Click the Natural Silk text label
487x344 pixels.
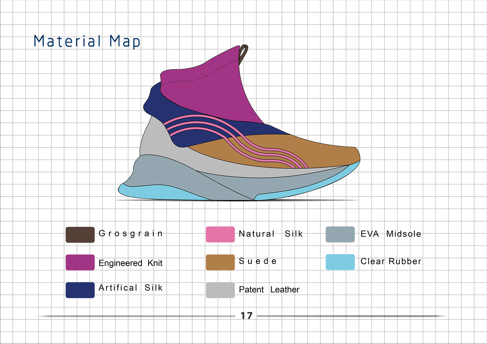pos(270,234)
